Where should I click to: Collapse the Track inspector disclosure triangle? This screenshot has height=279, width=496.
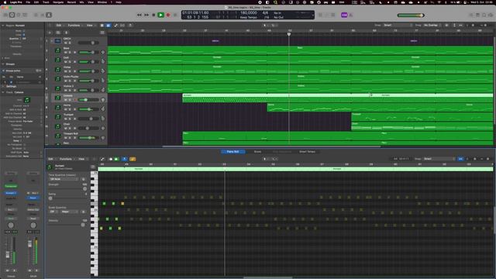3,92
